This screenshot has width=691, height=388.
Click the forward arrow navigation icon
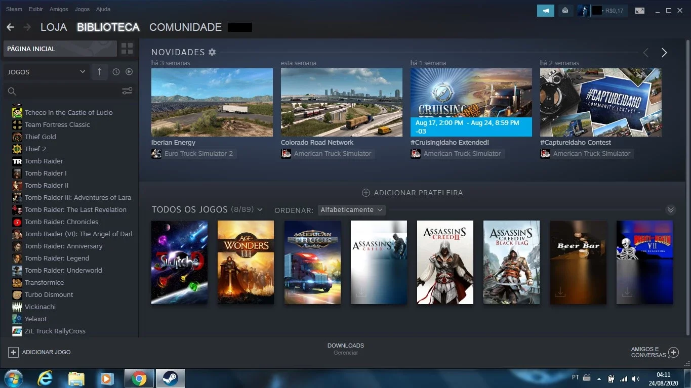(27, 27)
